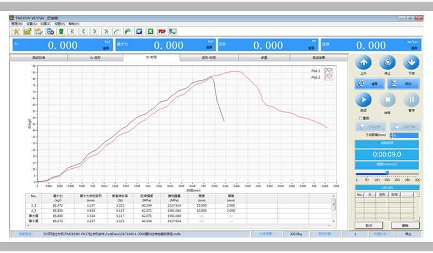Adjust the 寸动距离 spinner arrows
This screenshot has height=253, width=433.
click(390, 135)
